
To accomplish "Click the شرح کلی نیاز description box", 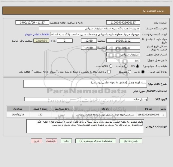I will point(85,84).
